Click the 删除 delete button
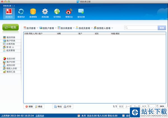Viewport: 168px width, 118px height. [29, 107]
